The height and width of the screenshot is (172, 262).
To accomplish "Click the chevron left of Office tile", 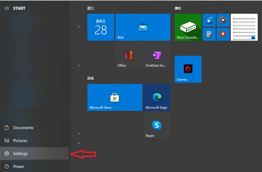I will tap(79, 66).
